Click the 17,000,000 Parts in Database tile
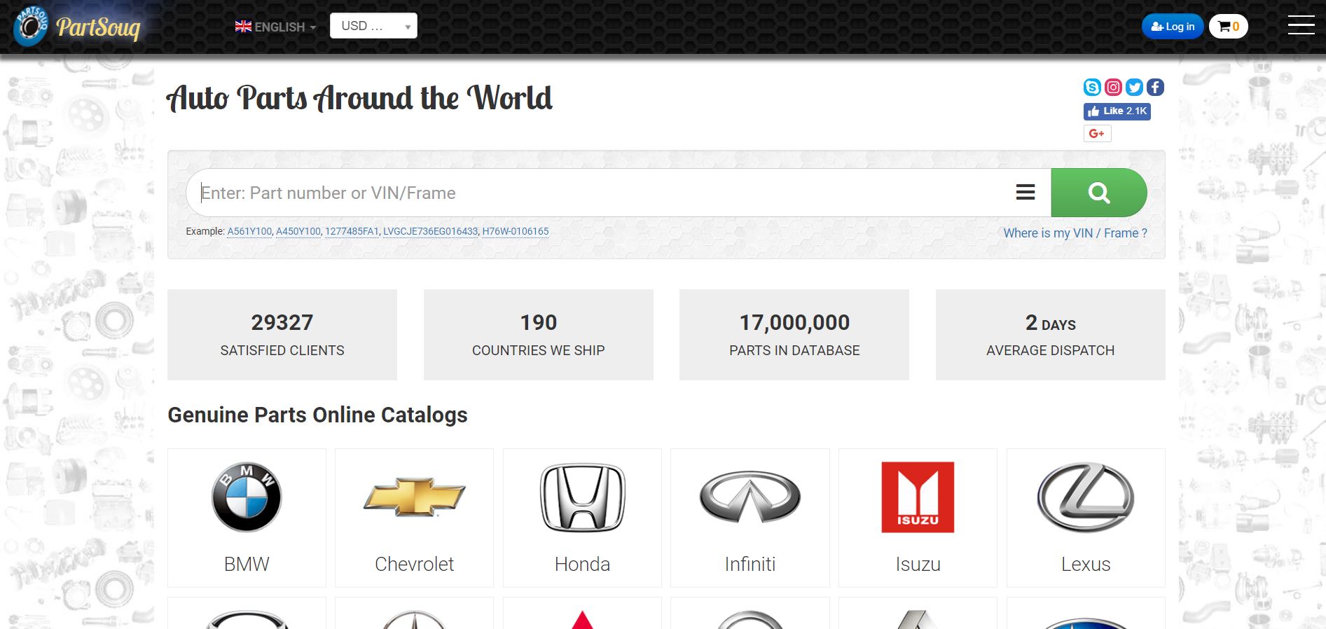The width and height of the screenshot is (1326, 629). coord(794,335)
